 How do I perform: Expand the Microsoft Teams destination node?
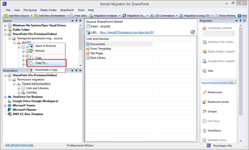pos(5,106)
